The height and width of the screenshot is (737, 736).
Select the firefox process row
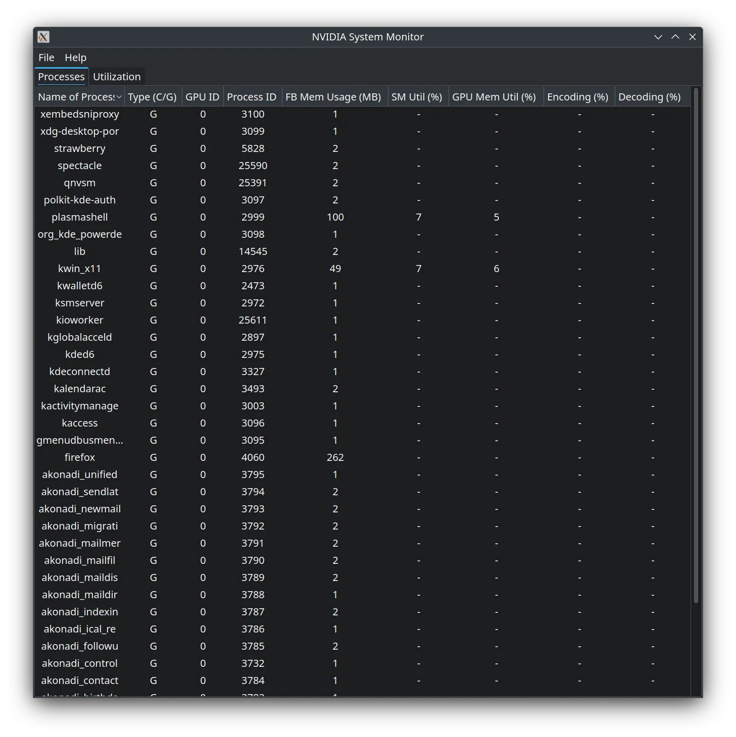[80, 457]
